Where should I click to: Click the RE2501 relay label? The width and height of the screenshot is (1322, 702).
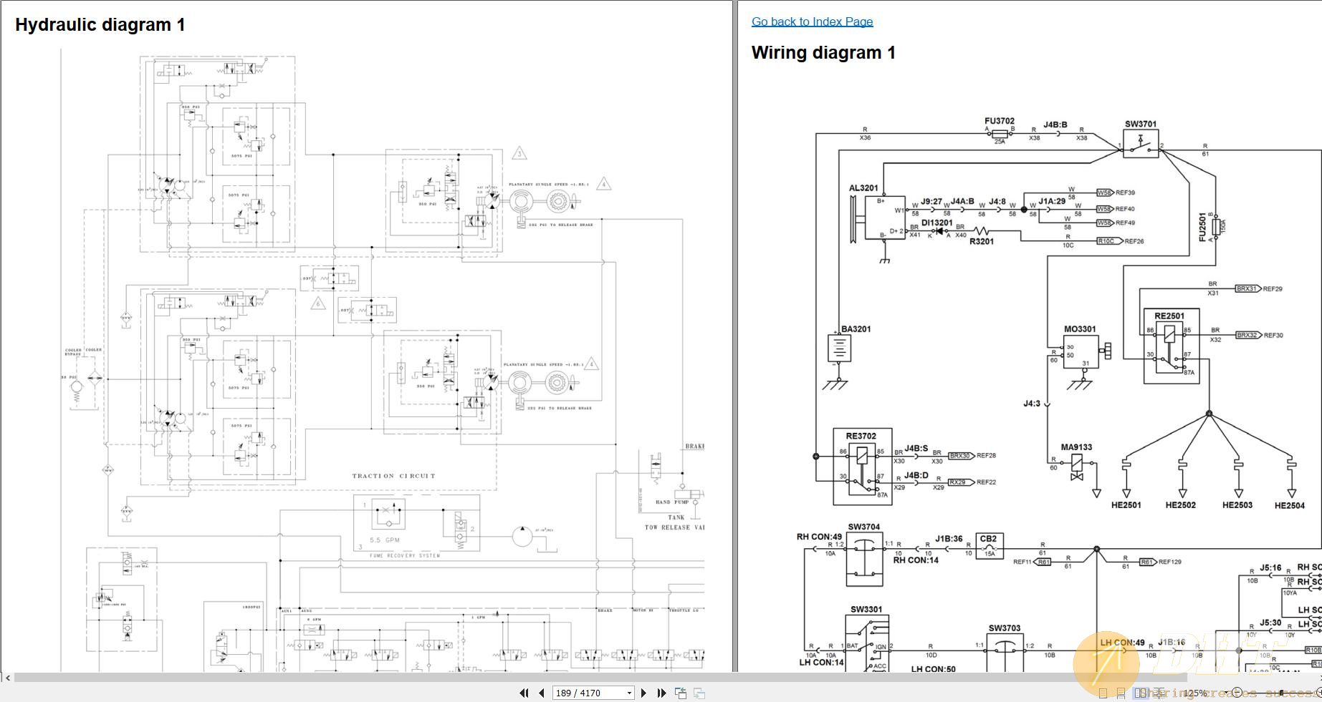(x=1169, y=316)
